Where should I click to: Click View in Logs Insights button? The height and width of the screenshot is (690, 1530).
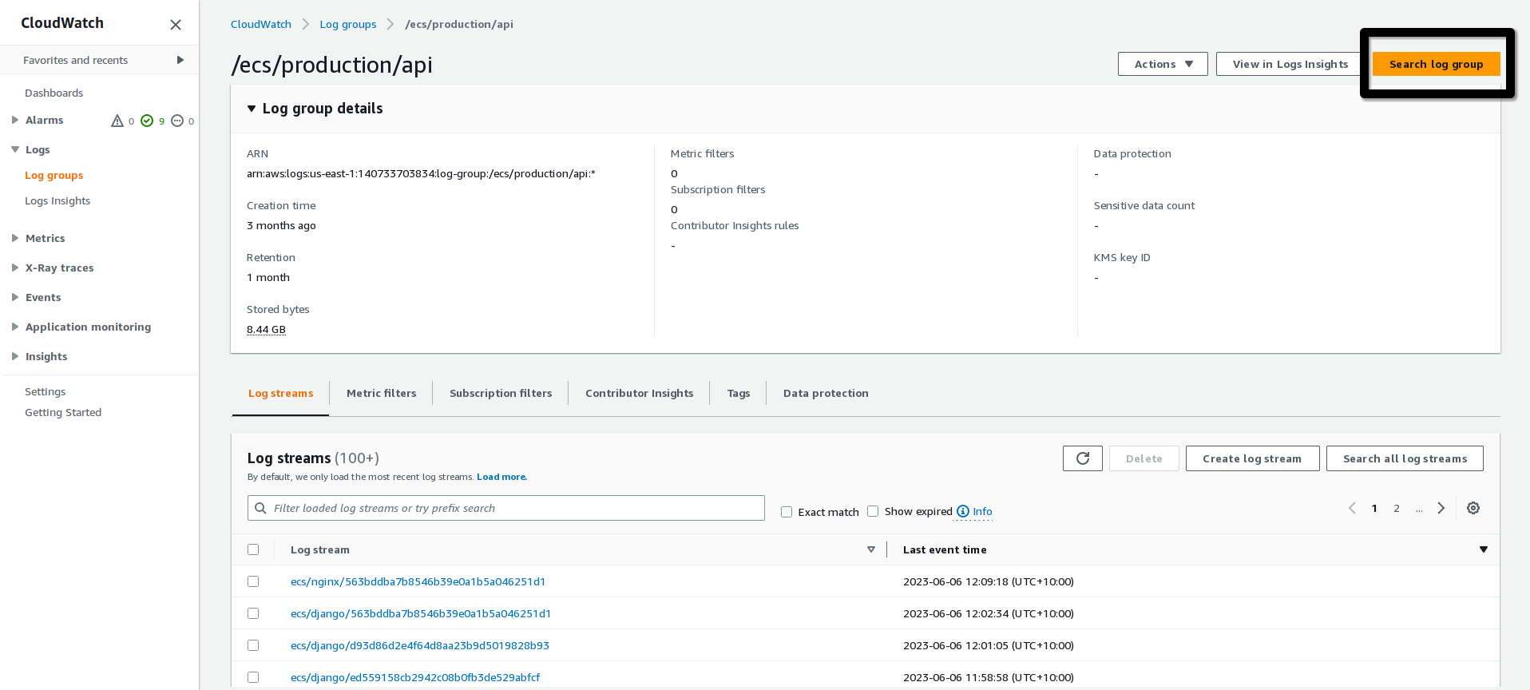(x=1290, y=64)
